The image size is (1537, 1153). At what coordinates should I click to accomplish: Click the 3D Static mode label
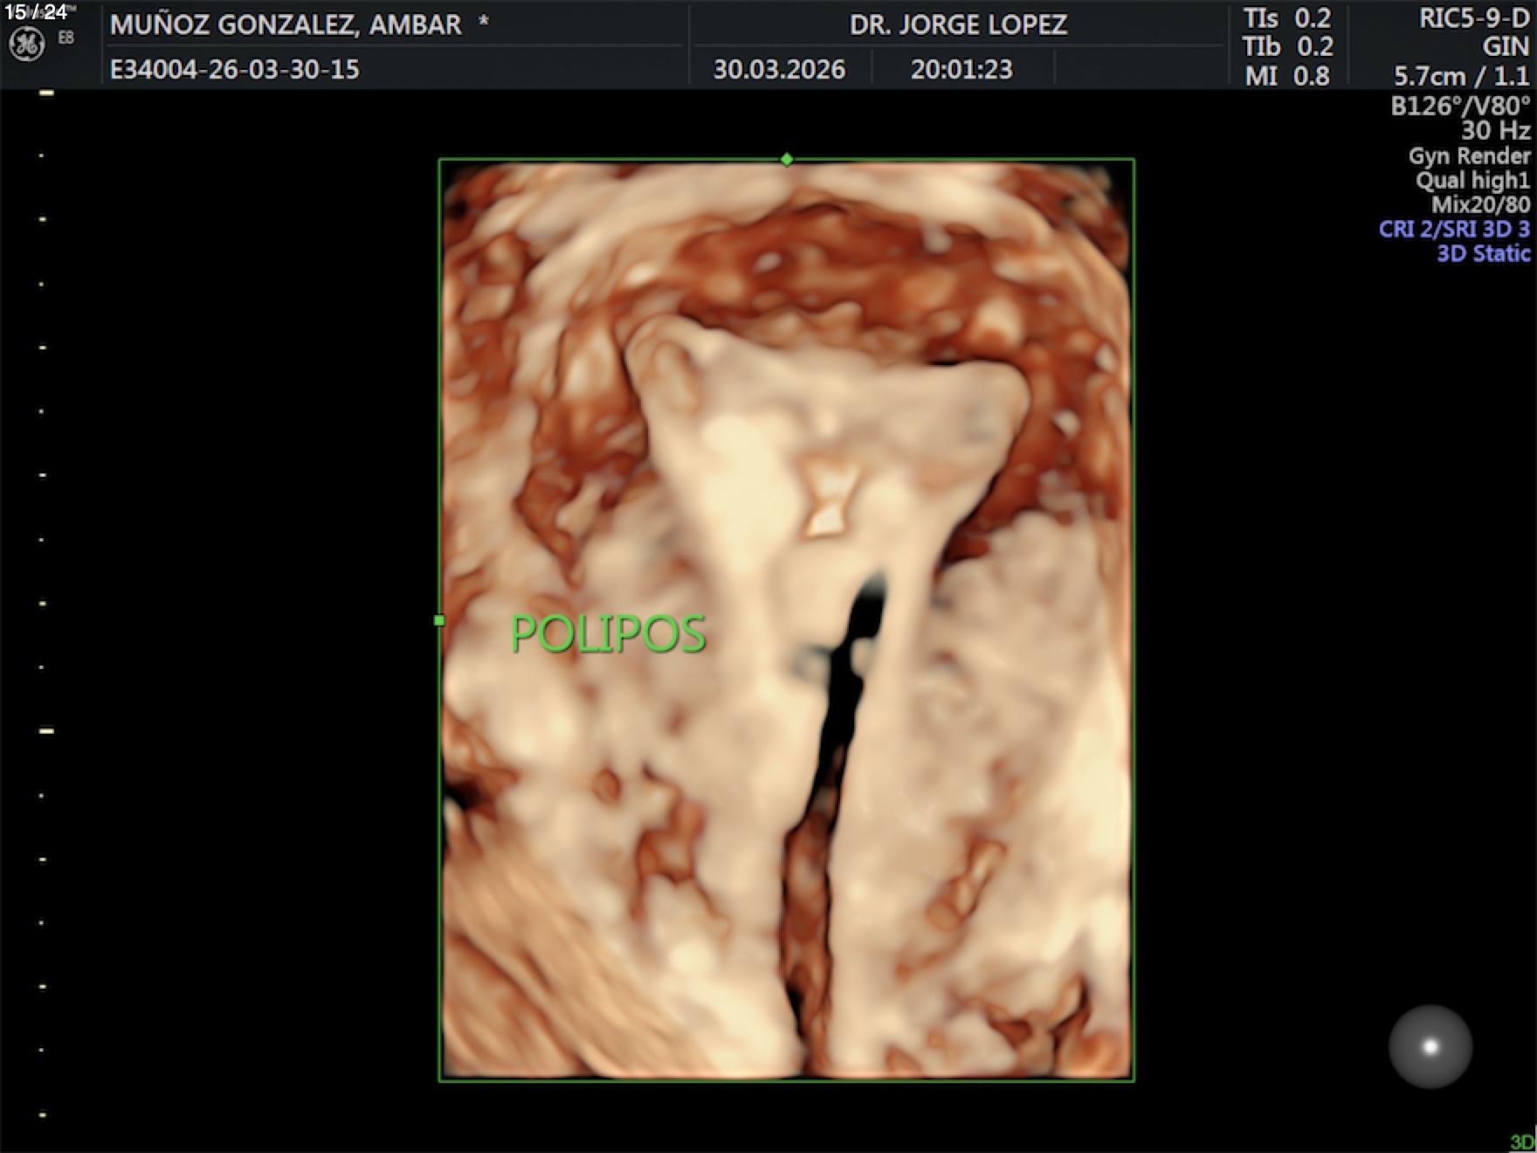pos(1483,253)
